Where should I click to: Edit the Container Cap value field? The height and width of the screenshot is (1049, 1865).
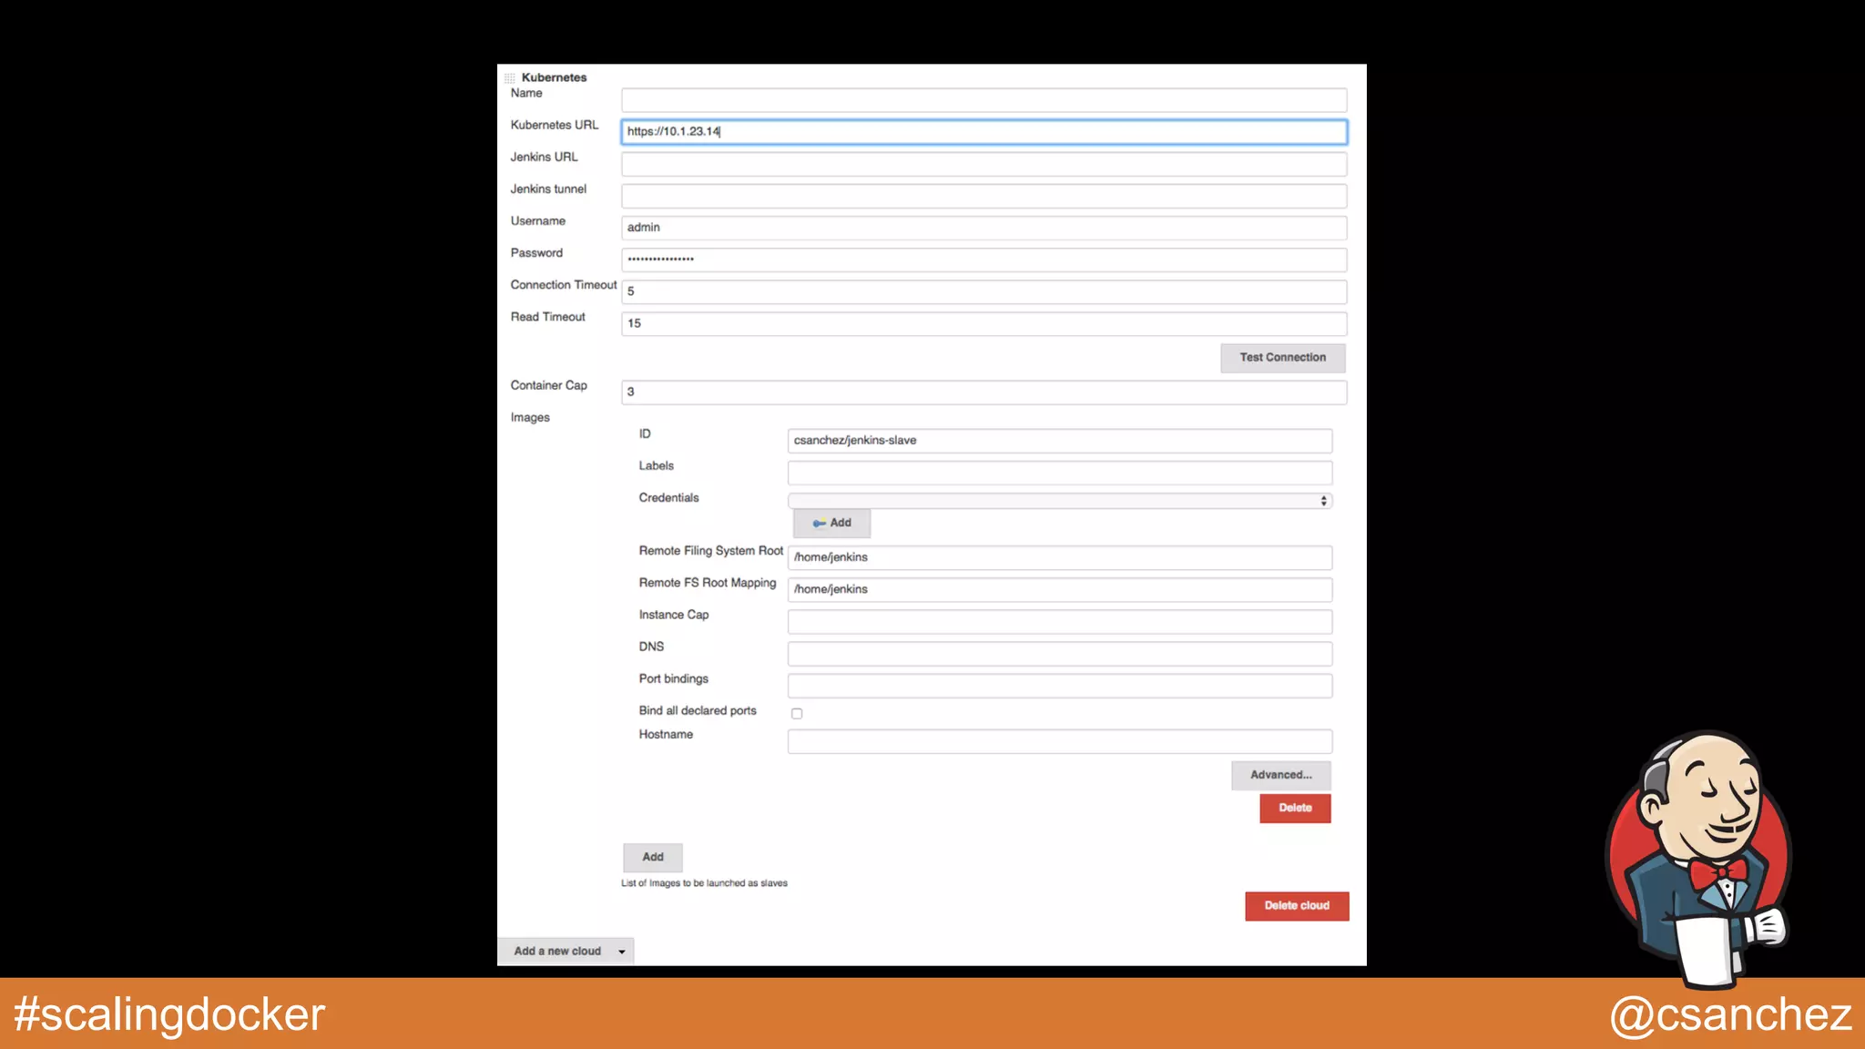point(983,392)
